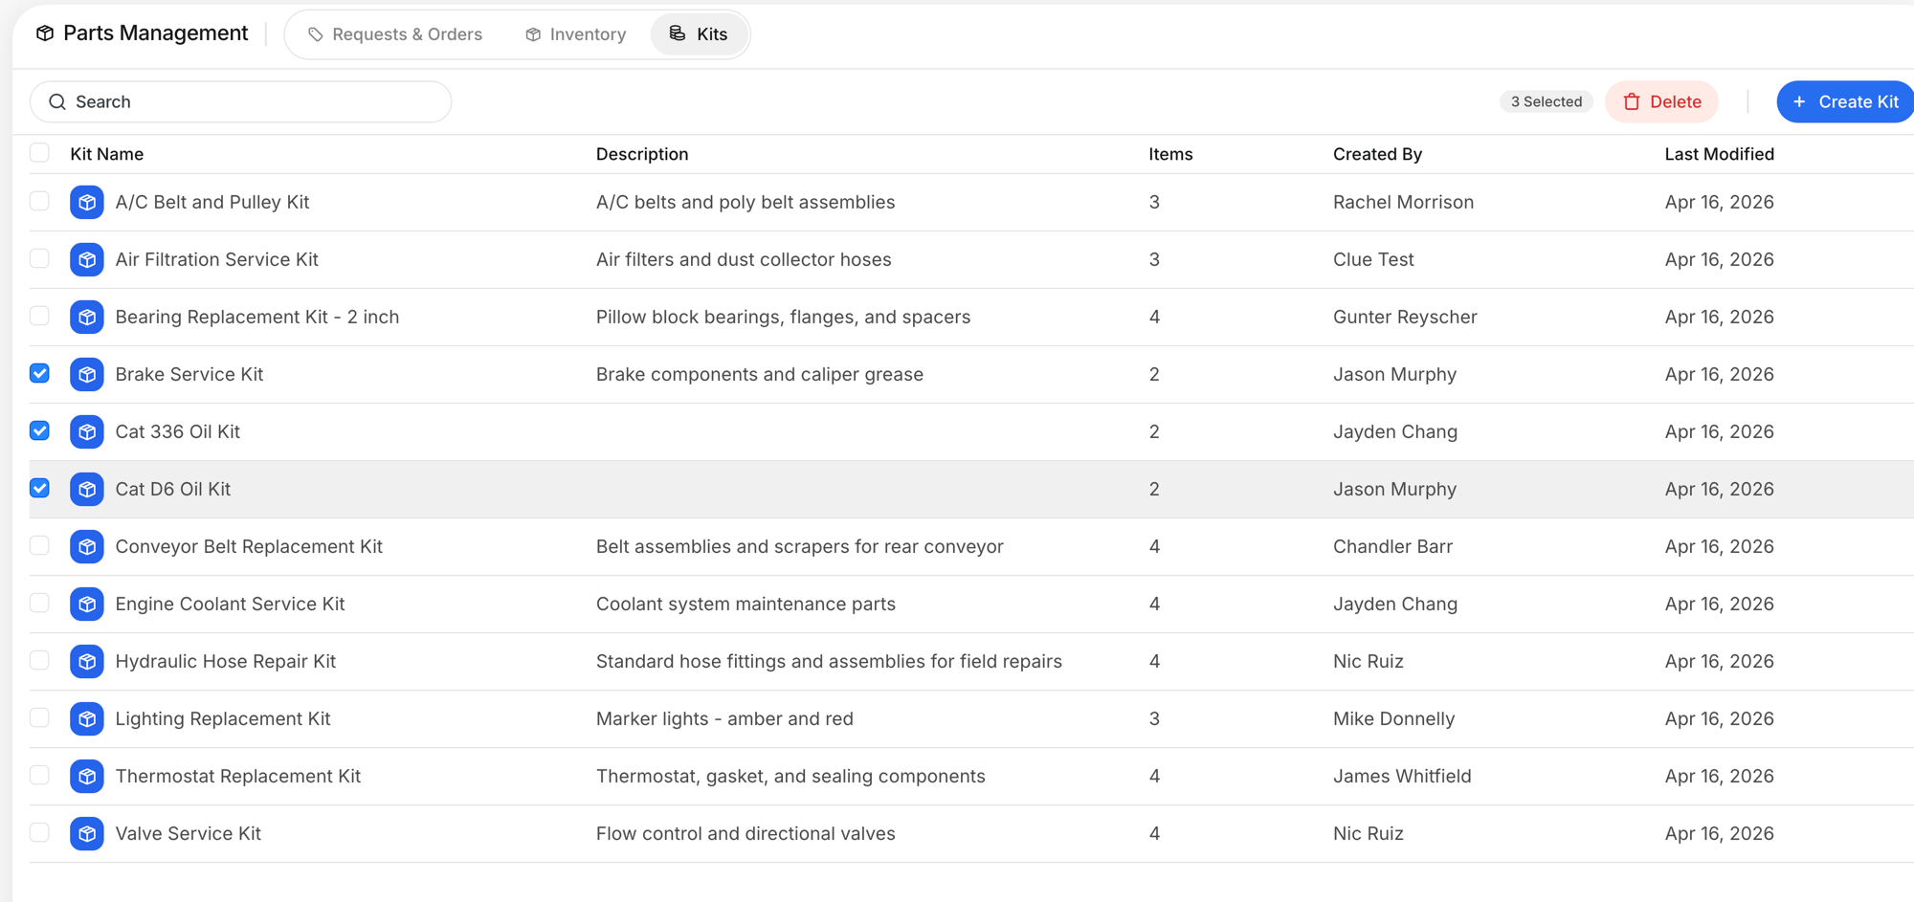Image resolution: width=1914 pixels, height=902 pixels.
Task: Uncheck the Cat 336 Oil Kit checkbox
Action: (39, 430)
